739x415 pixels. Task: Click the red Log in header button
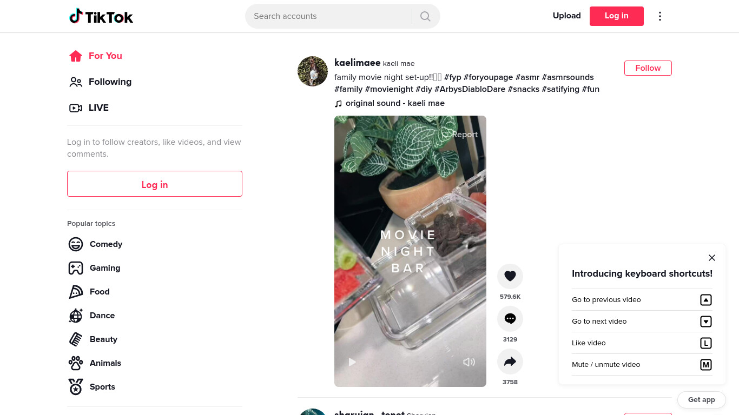click(617, 16)
